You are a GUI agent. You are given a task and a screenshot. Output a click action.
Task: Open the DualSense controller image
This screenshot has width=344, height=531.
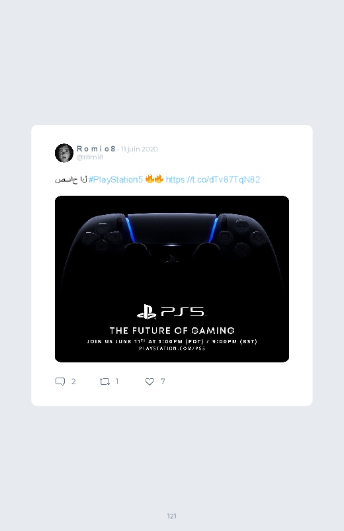tap(172, 279)
